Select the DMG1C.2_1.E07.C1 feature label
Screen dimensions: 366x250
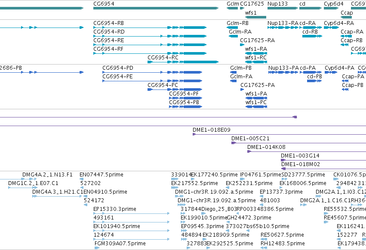33,183
